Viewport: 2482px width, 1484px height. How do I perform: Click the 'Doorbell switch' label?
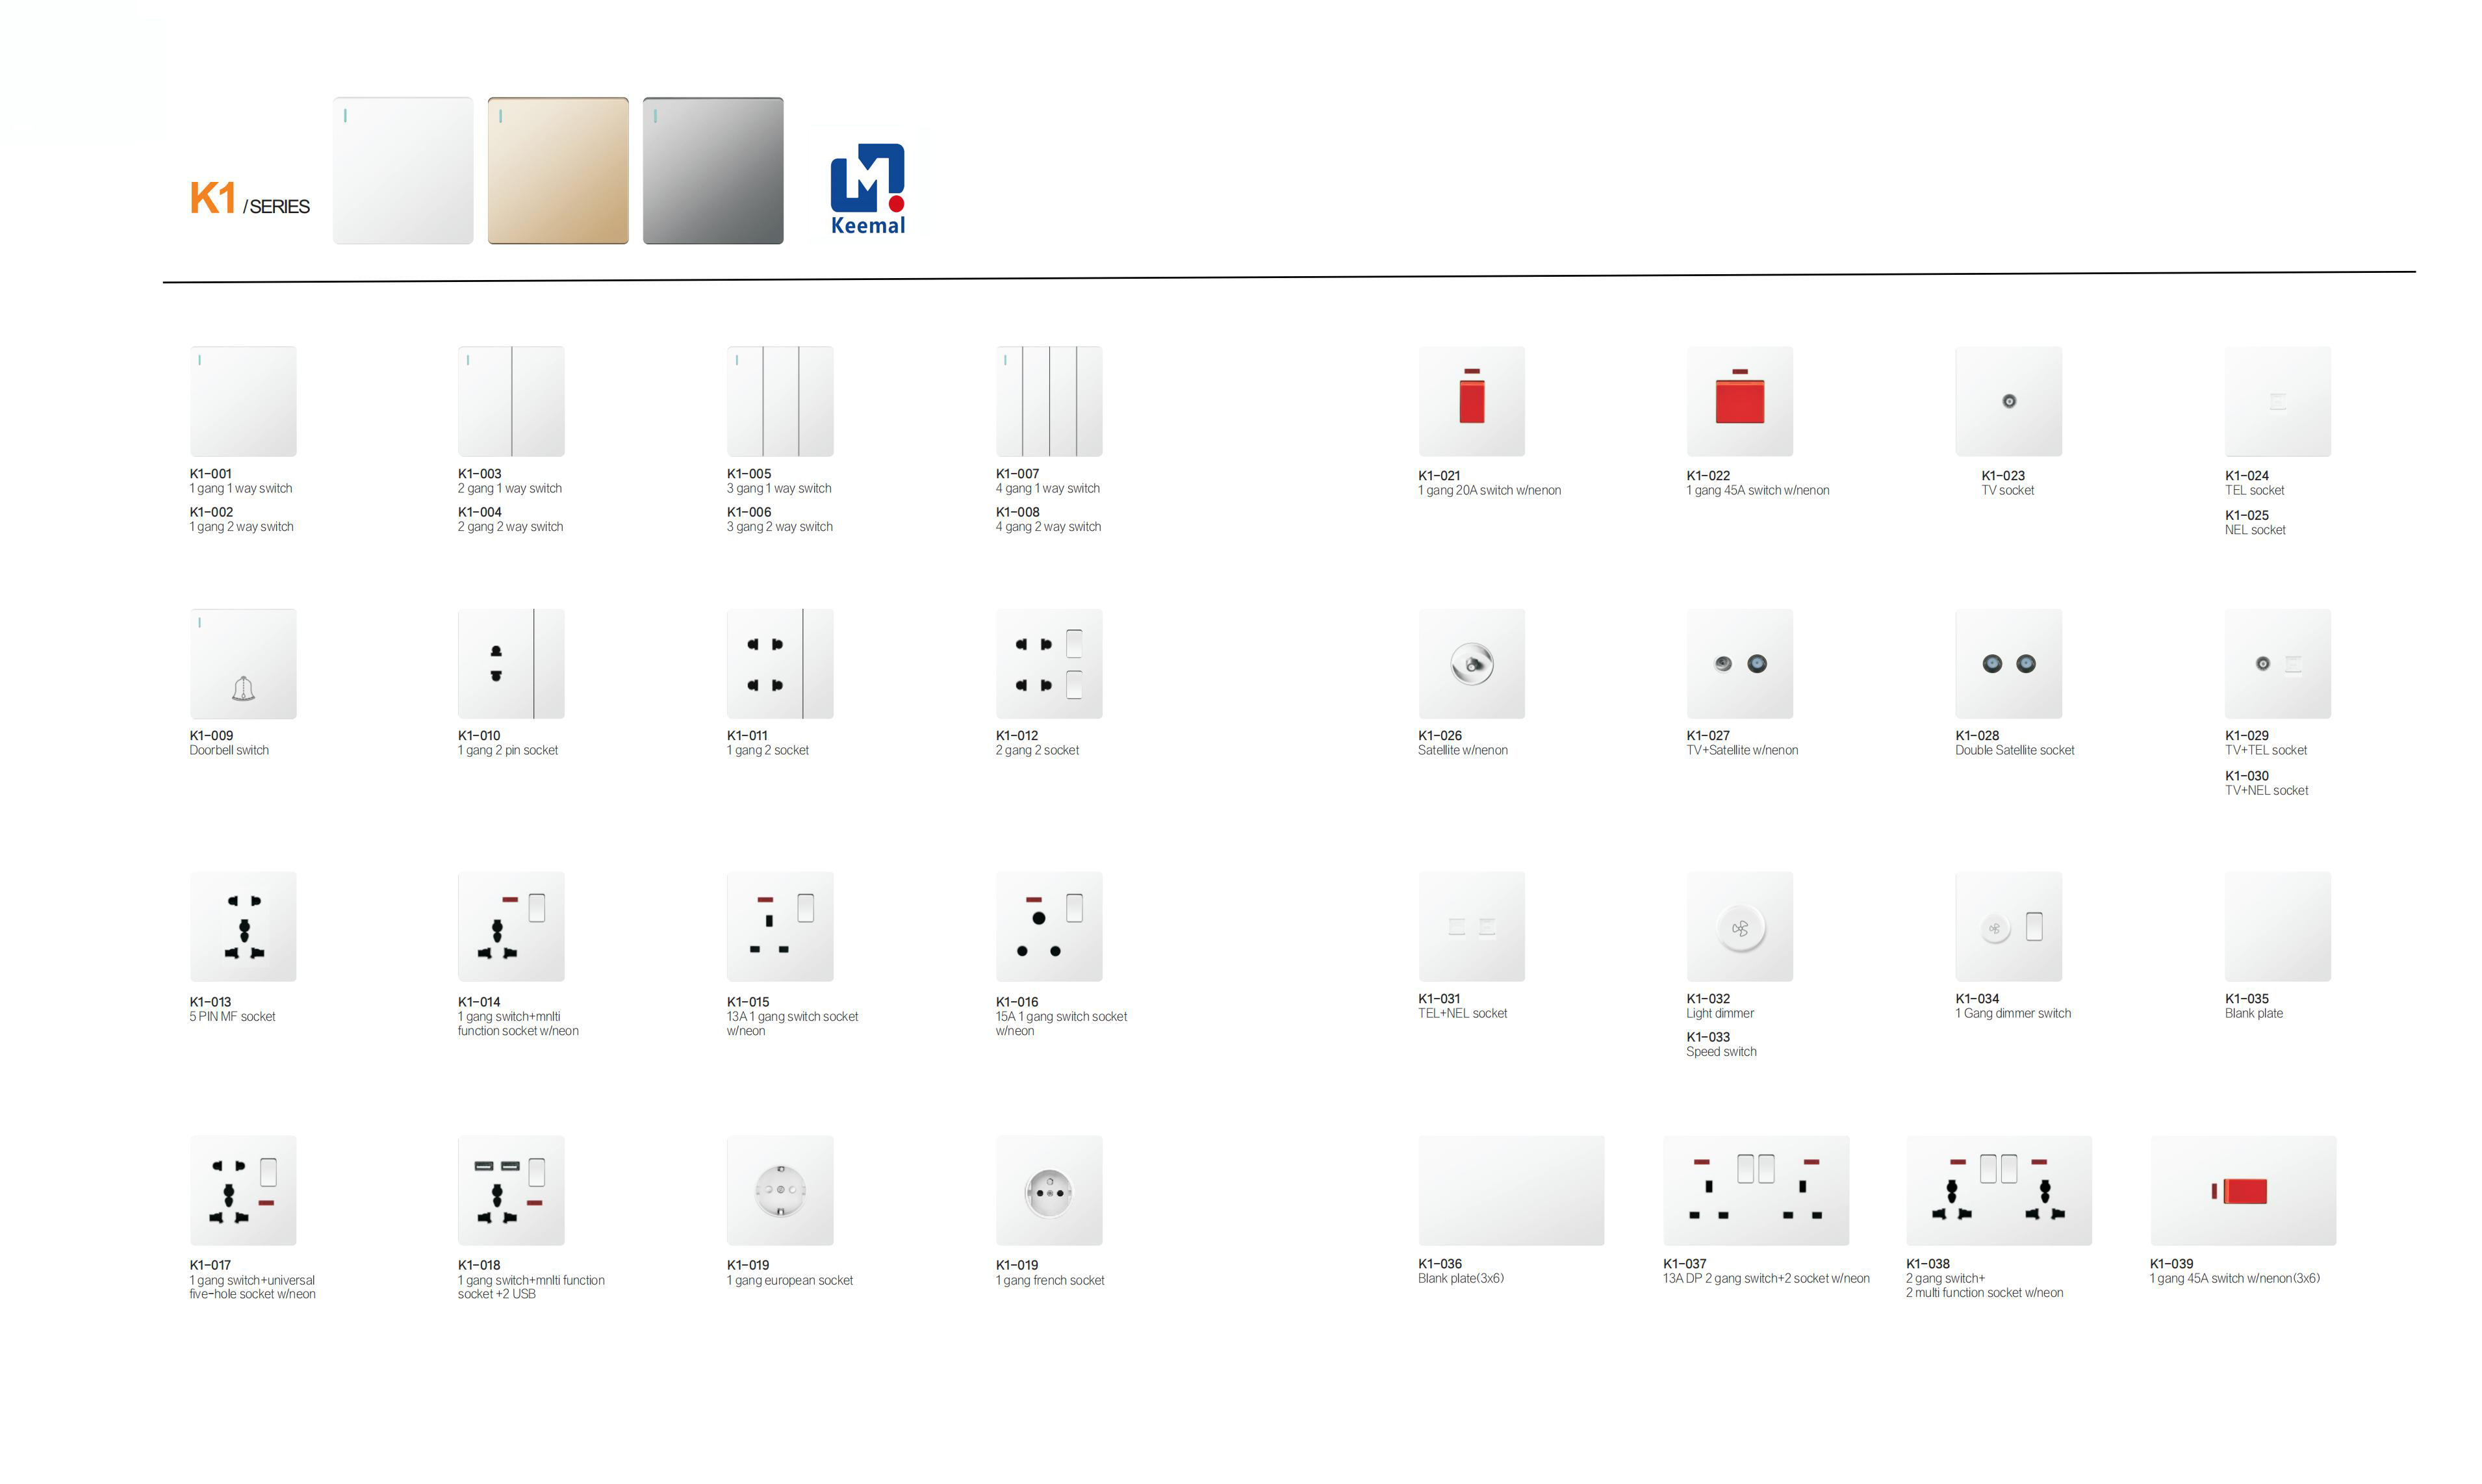click(229, 751)
